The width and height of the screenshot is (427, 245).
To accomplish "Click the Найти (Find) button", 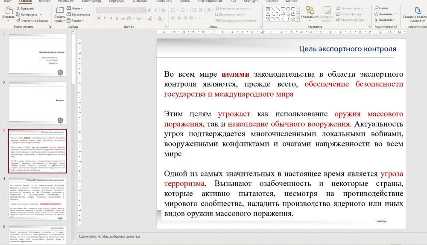I will click(381, 8).
